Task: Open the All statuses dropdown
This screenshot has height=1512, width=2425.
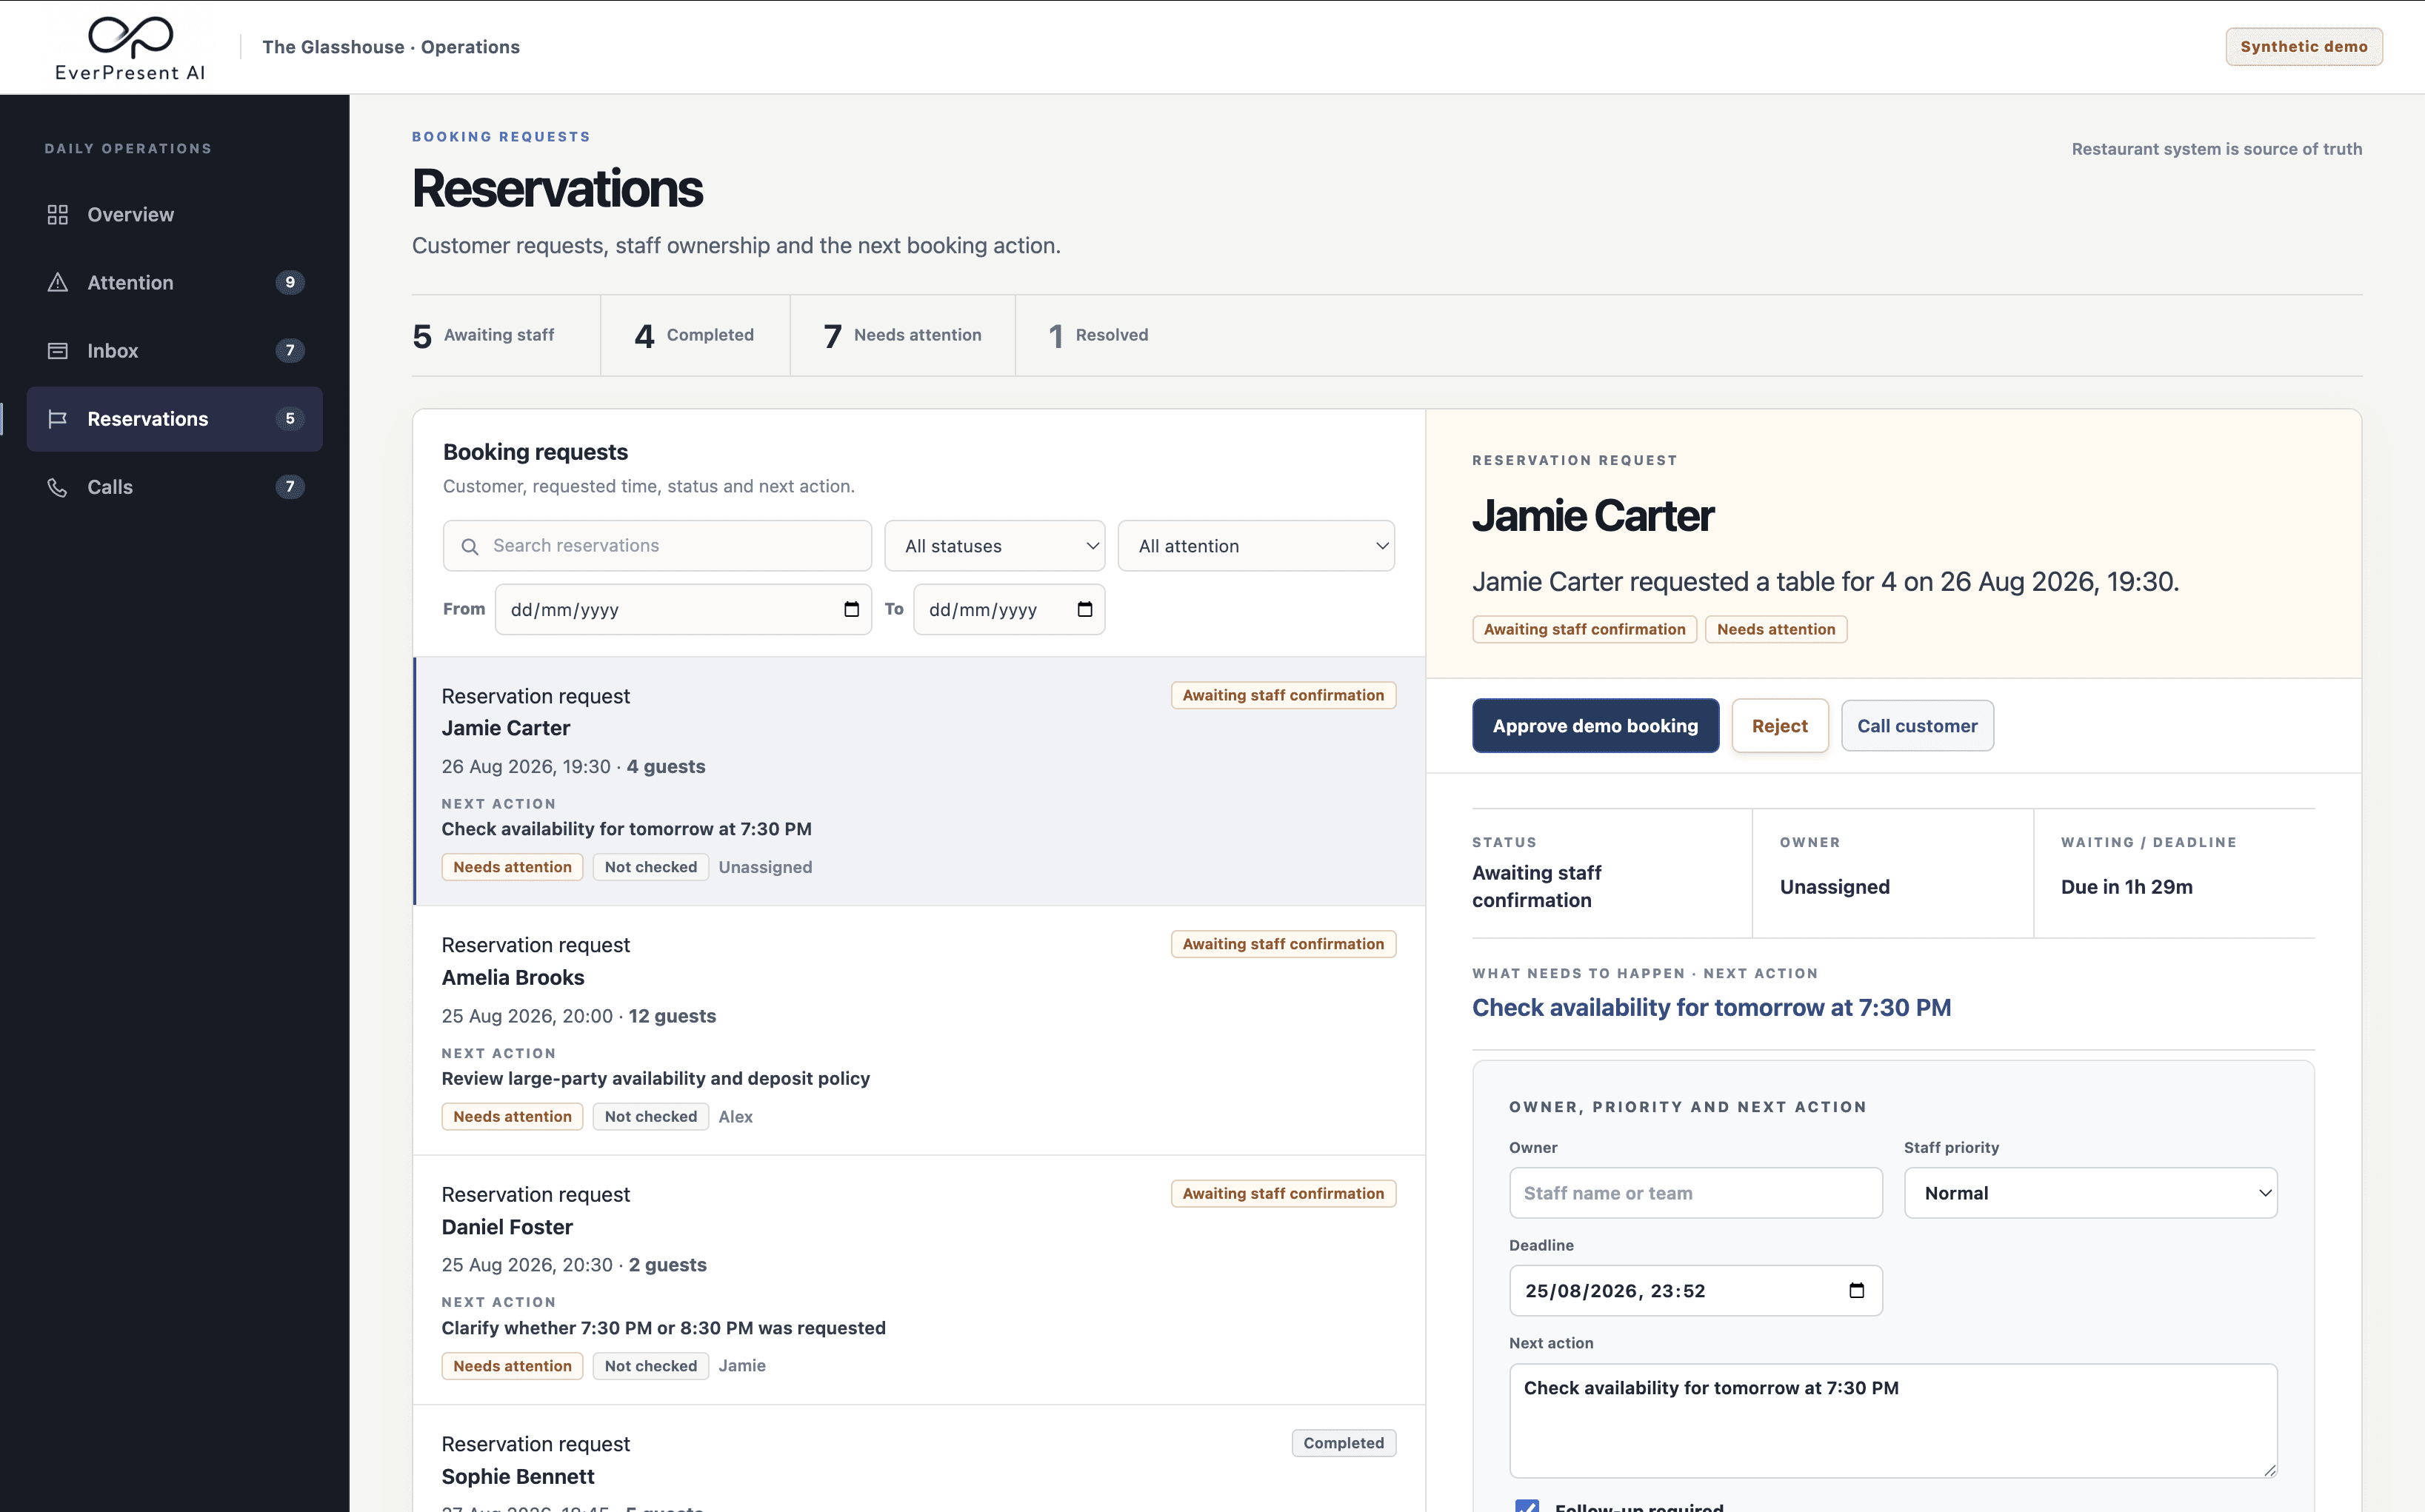Action: pos(995,546)
